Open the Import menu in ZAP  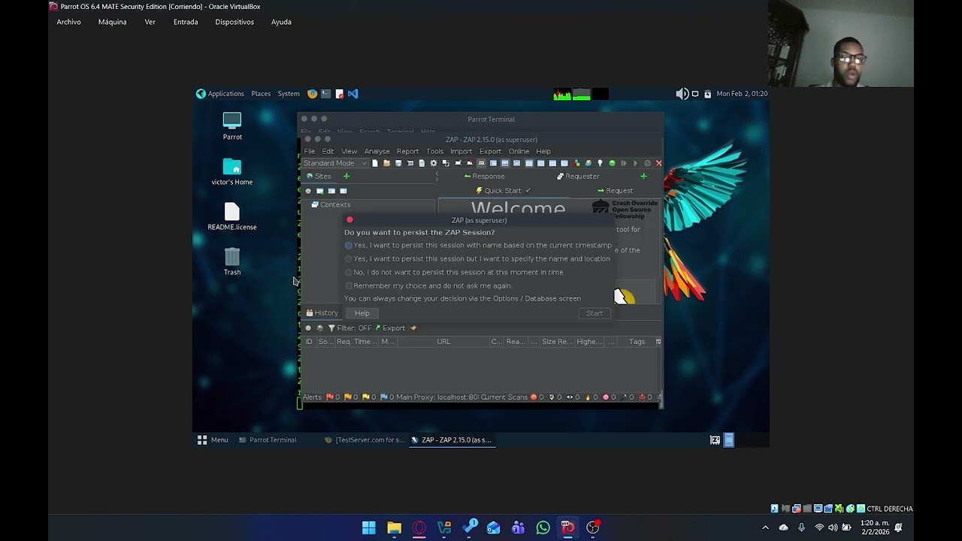click(x=461, y=151)
